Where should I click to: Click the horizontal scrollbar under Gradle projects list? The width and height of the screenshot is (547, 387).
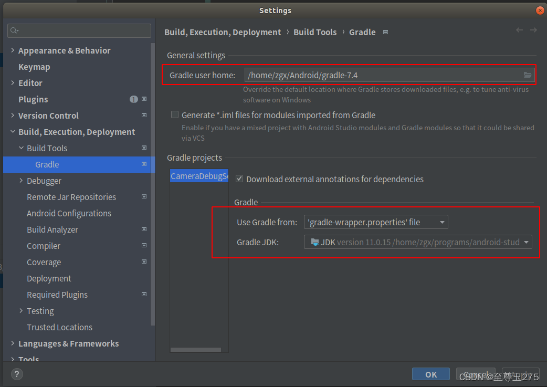pos(196,350)
